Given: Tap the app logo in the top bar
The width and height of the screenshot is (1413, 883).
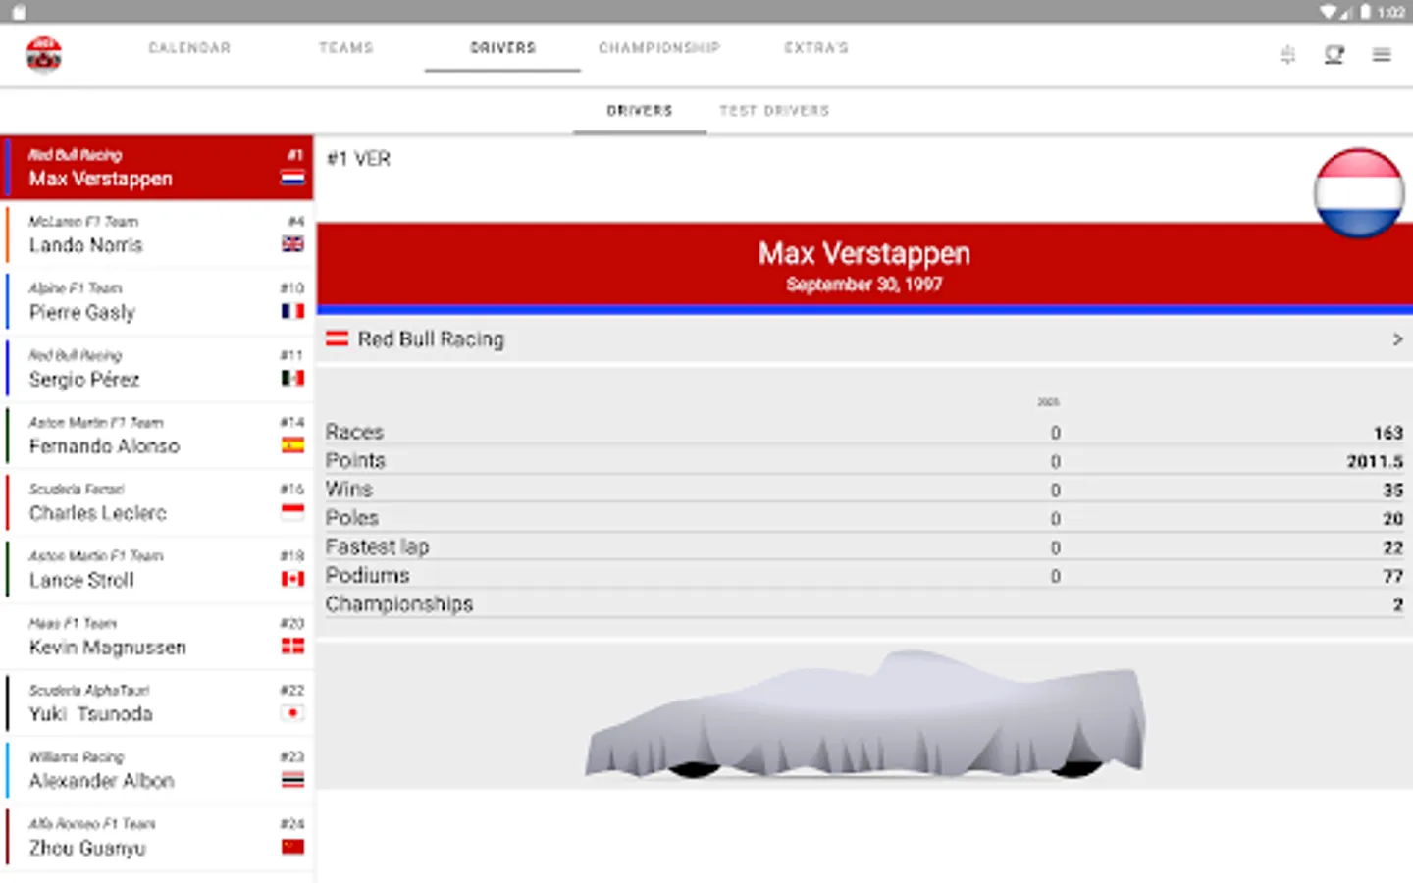Looking at the screenshot, I should click(43, 55).
